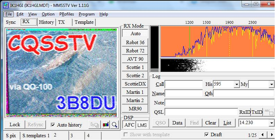
Task: Click the color adjust picture icon
Action: 106,125
